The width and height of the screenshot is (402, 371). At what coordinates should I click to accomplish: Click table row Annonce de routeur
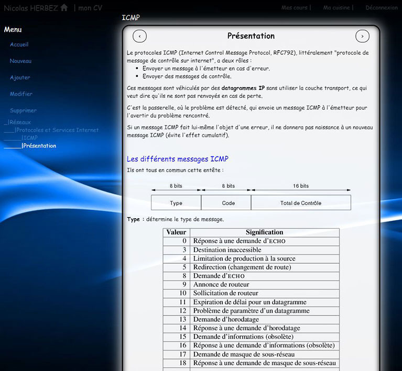pyautogui.click(x=251, y=285)
